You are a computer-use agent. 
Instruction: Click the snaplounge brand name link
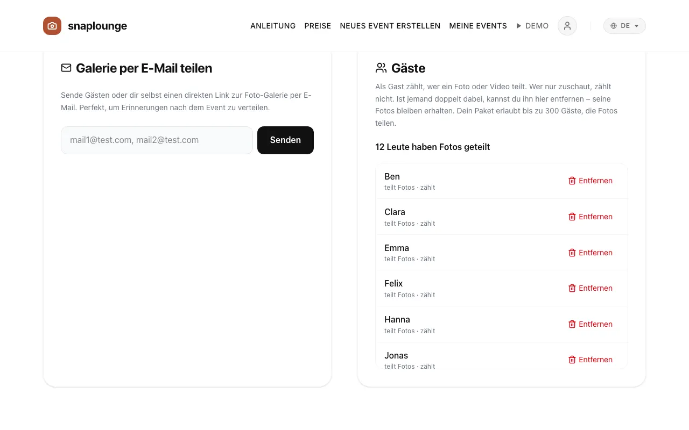pos(97,26)
